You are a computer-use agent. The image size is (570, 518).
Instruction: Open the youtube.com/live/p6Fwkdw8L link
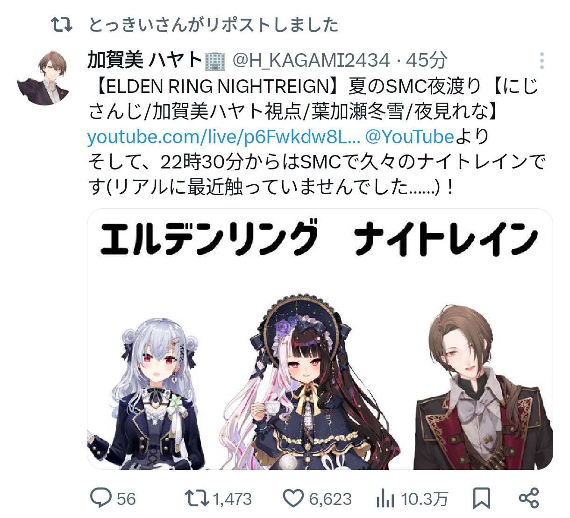(224, 137)
